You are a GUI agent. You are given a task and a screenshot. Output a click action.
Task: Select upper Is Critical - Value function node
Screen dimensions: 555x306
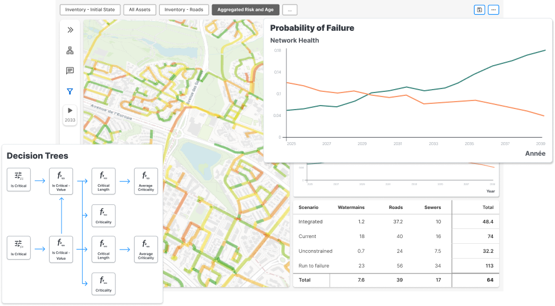(61, 181)
